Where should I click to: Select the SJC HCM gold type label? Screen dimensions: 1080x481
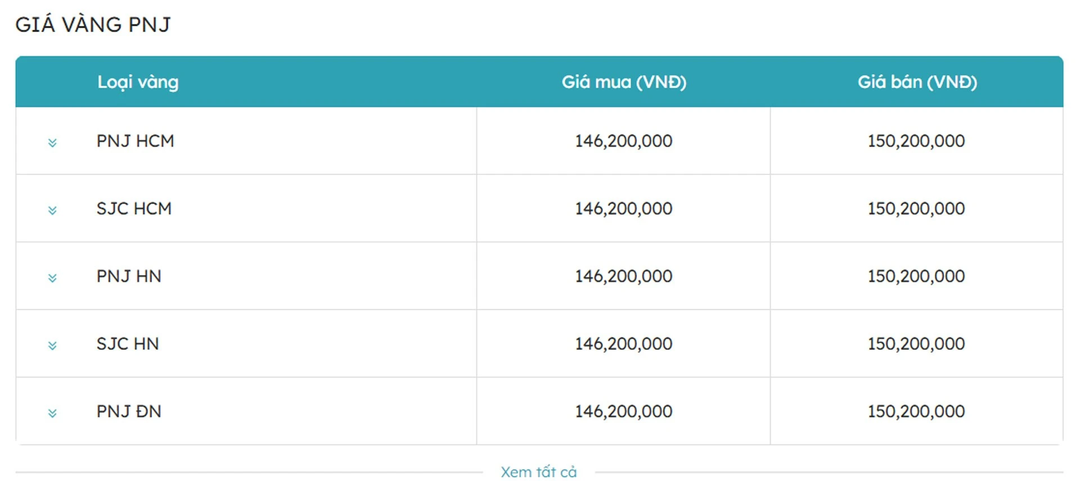click(134, 209)
